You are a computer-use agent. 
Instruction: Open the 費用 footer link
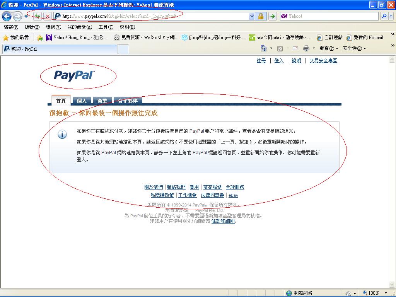coord(194,187)
